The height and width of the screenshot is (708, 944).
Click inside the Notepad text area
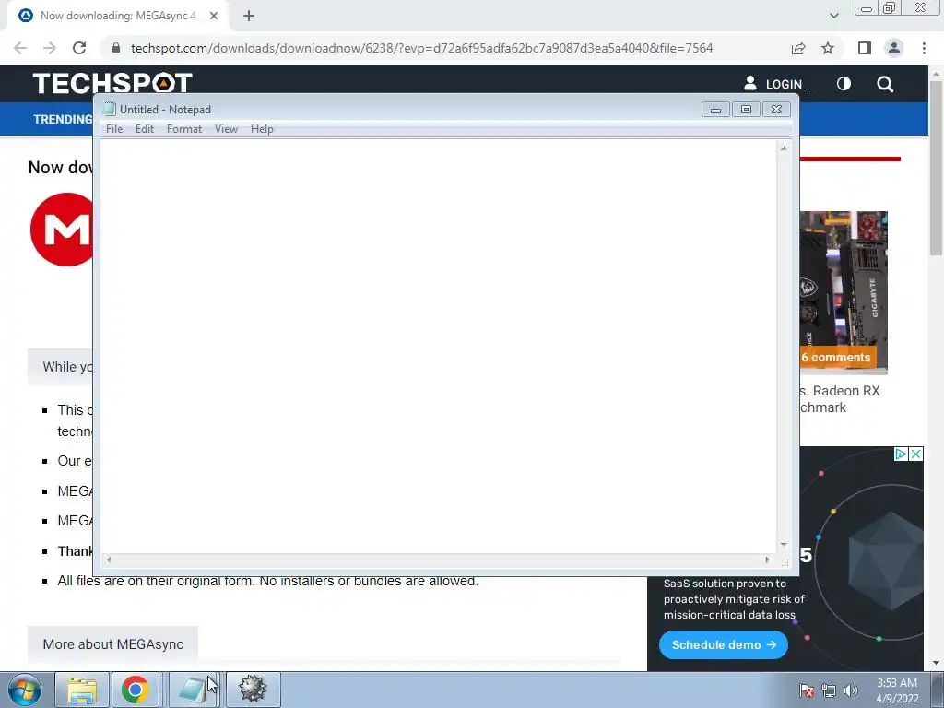[x=438, y=347]
